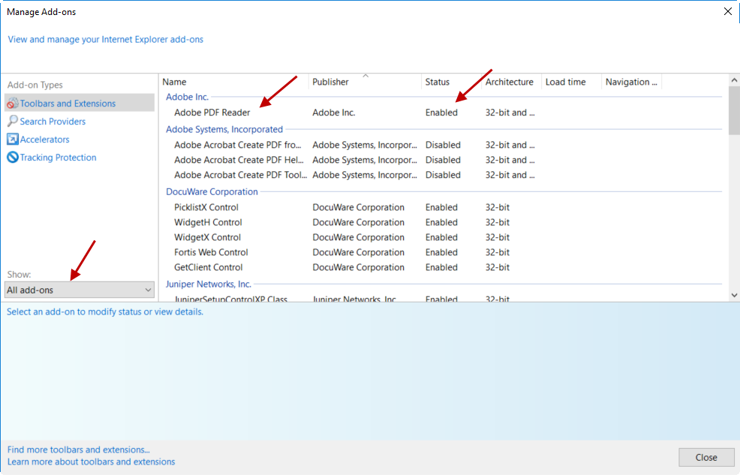Click Adobe Systems publisher of Create PDF Hel... row
This screenshot has height=475, width=740.
[365, 160]
